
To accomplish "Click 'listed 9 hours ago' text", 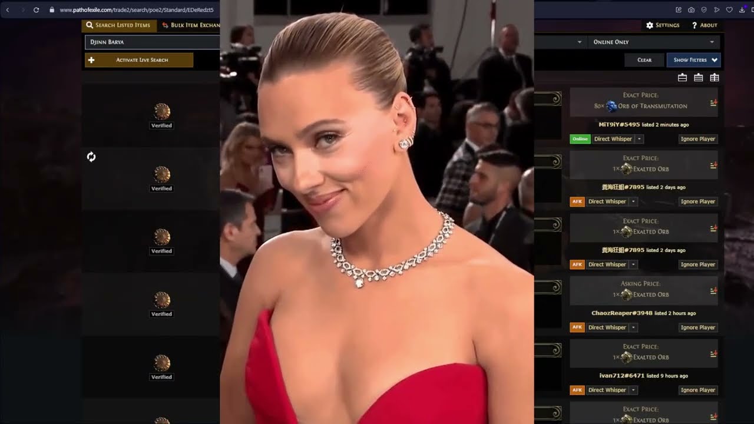I will [667, 376].
